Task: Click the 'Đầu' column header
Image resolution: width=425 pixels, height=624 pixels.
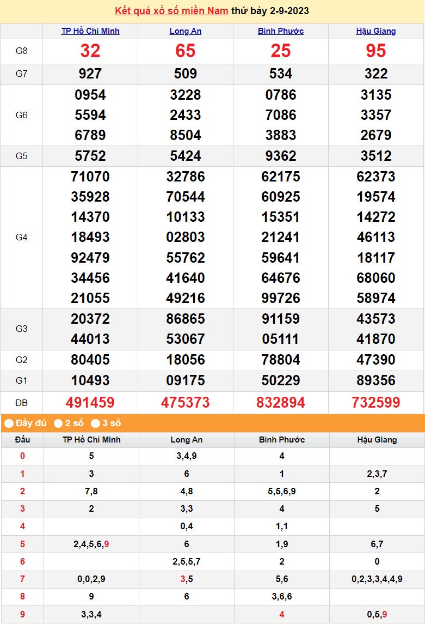Action: point(22,440)
